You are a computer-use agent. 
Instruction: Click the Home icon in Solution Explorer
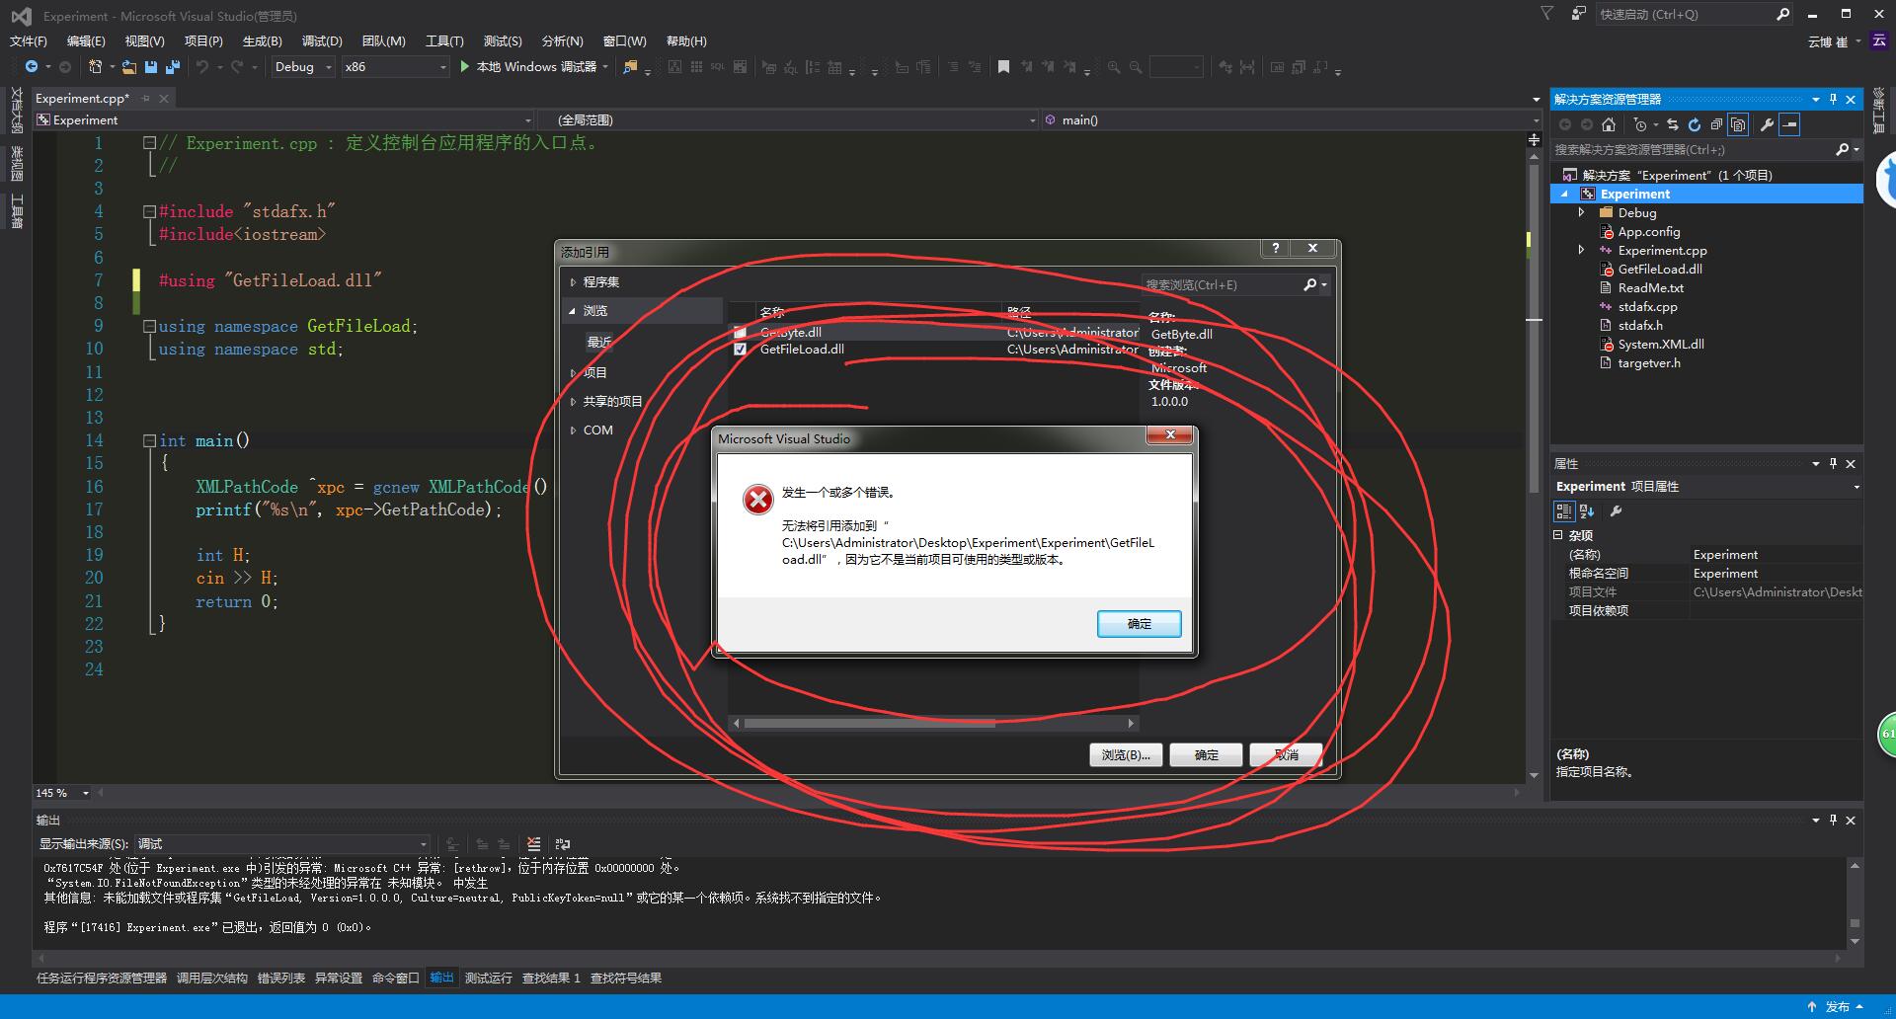point(1609,124)
